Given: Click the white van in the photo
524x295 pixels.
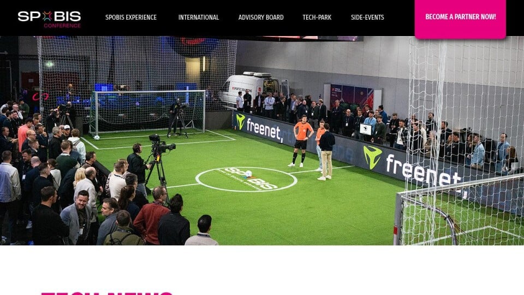Looking at the screenshot, I should tap(253, 88).
